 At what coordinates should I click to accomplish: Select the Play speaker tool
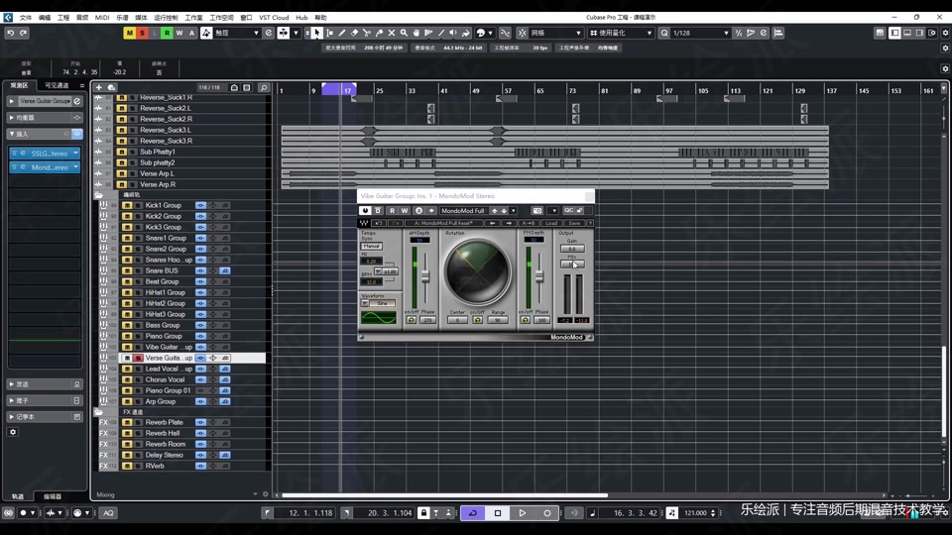pyautogui.click(x=453, y=33)
